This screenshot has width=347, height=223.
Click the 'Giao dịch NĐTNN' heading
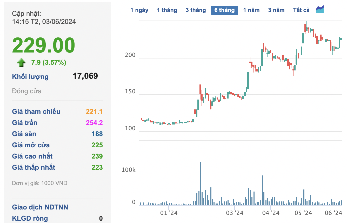(40, 207)
